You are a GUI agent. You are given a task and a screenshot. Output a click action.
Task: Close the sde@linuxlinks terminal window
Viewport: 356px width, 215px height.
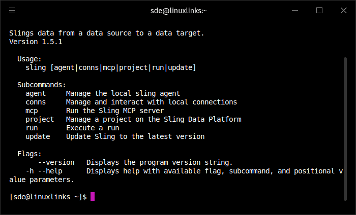[344, 10]
